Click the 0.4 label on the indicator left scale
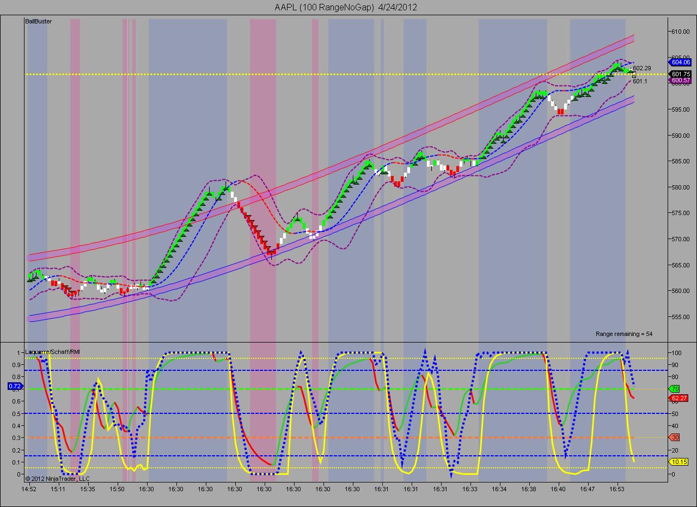The width and height of the screenshot is (697, 507). coord(17,425)
